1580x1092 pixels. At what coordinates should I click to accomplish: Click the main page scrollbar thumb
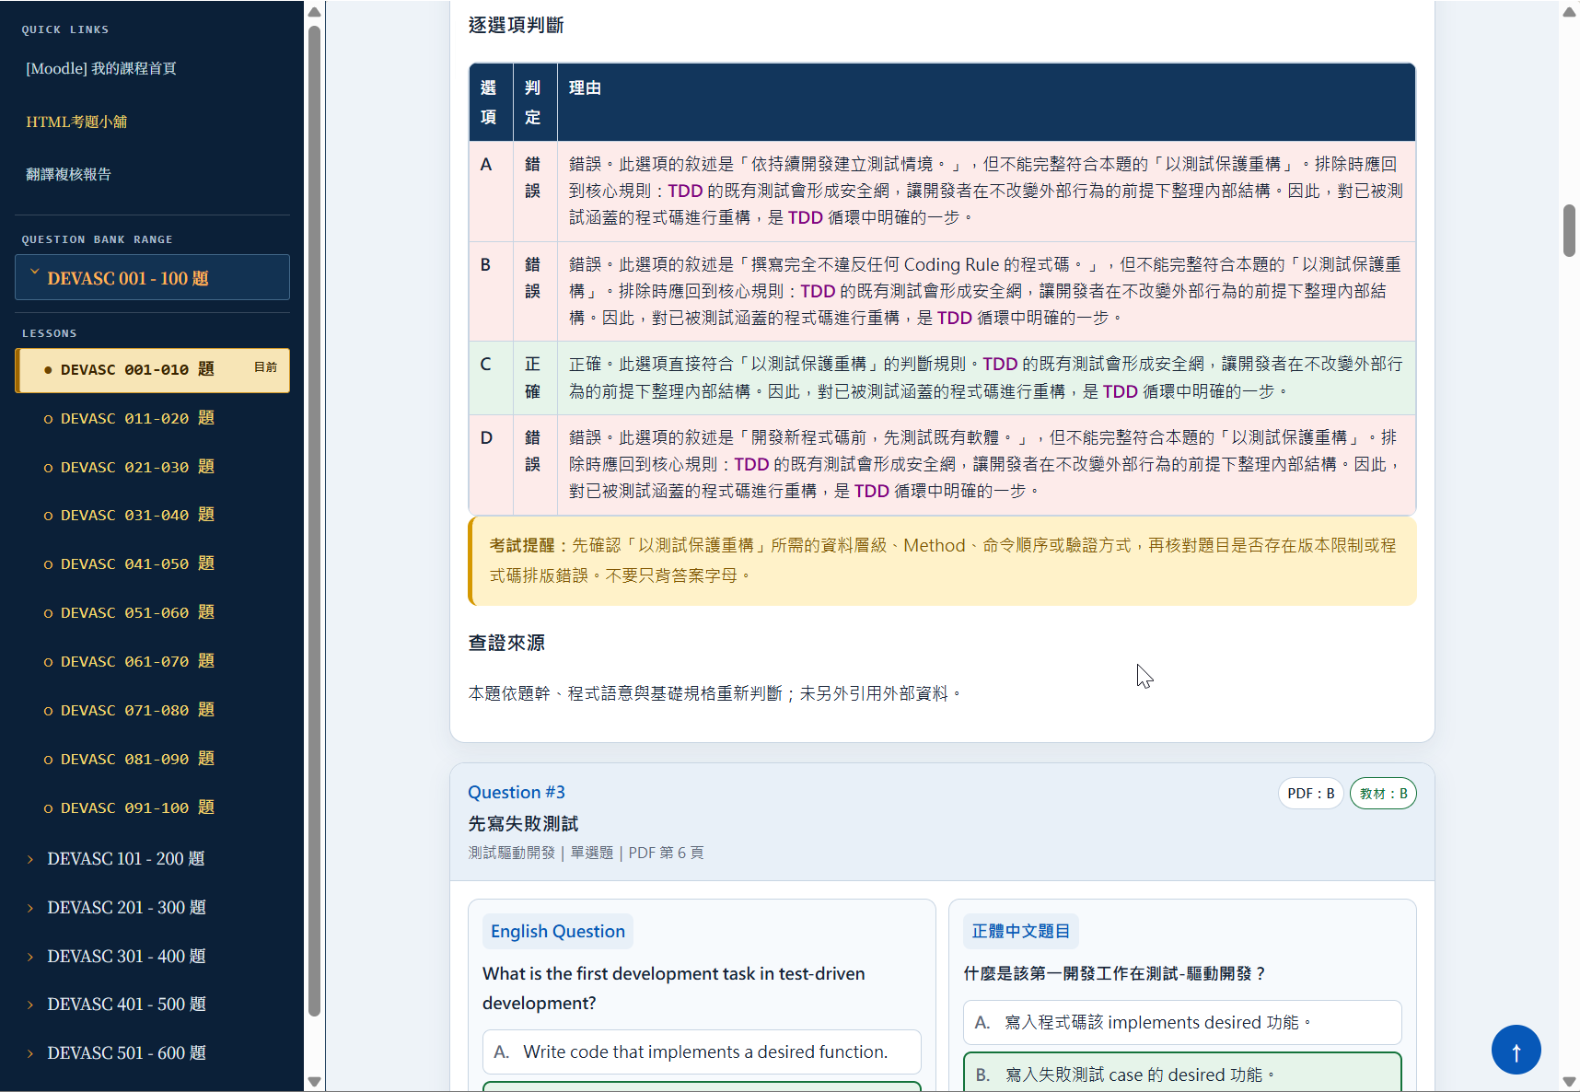point(1569,230)
